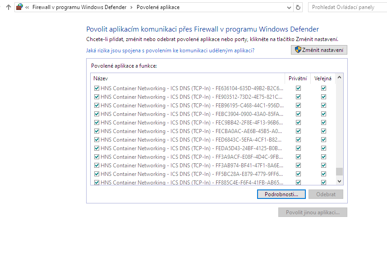The height and width of the screenshot is (258, 387).
Task: Toggle Privátní checkbox for FECBA0AC-AE6B entry
Action: (299, 131)
